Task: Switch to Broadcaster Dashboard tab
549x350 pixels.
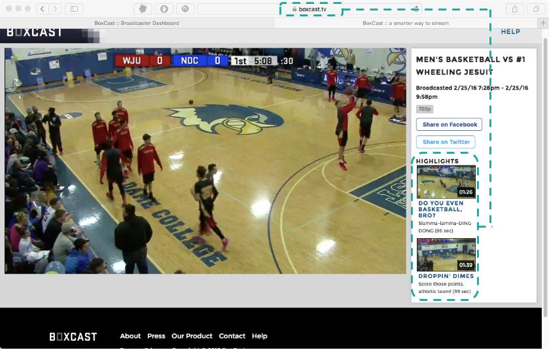Action: pos(137,23)
